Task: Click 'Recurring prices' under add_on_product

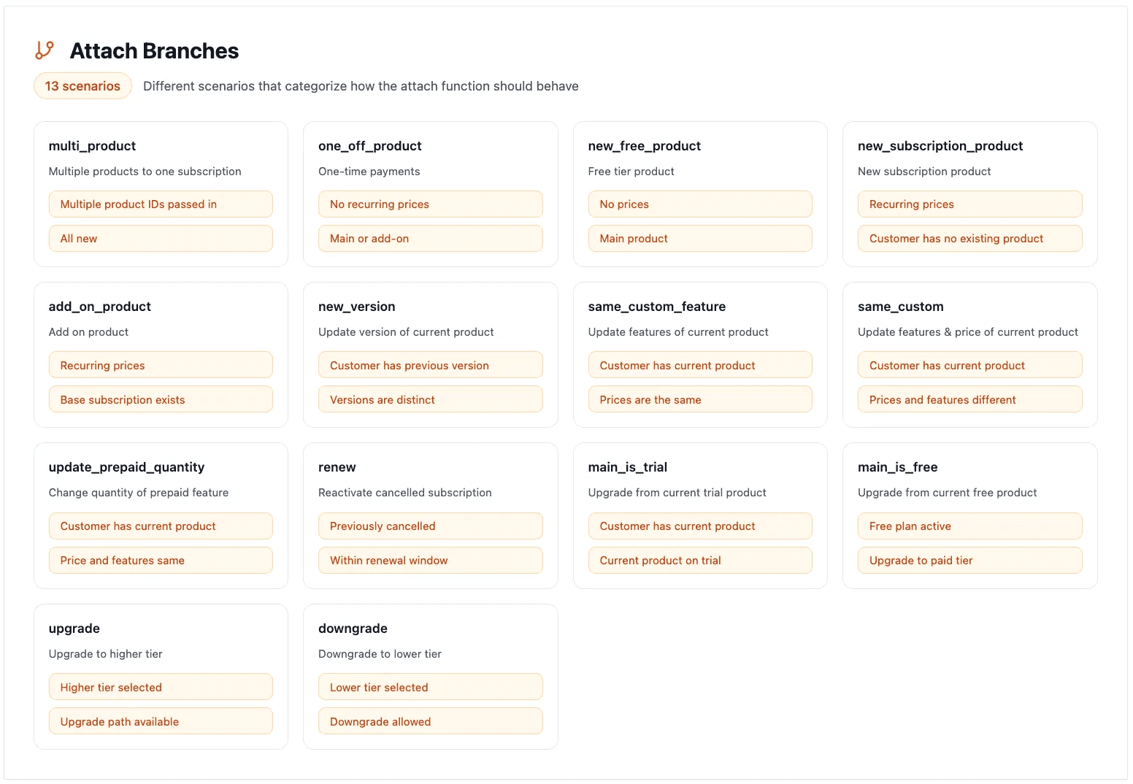Action: point(161,366)
